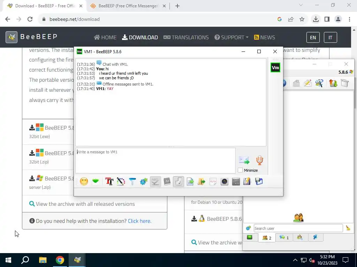Expand the SUPPORT dropdown menu

(231, 37)
